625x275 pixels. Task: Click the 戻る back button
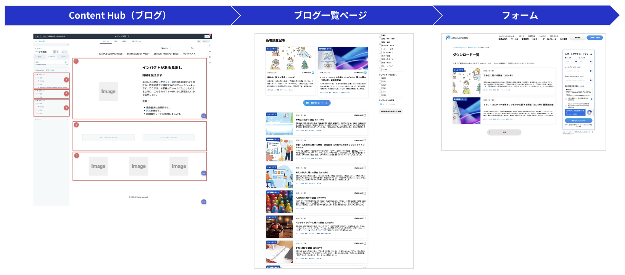[x=504, y=132]
